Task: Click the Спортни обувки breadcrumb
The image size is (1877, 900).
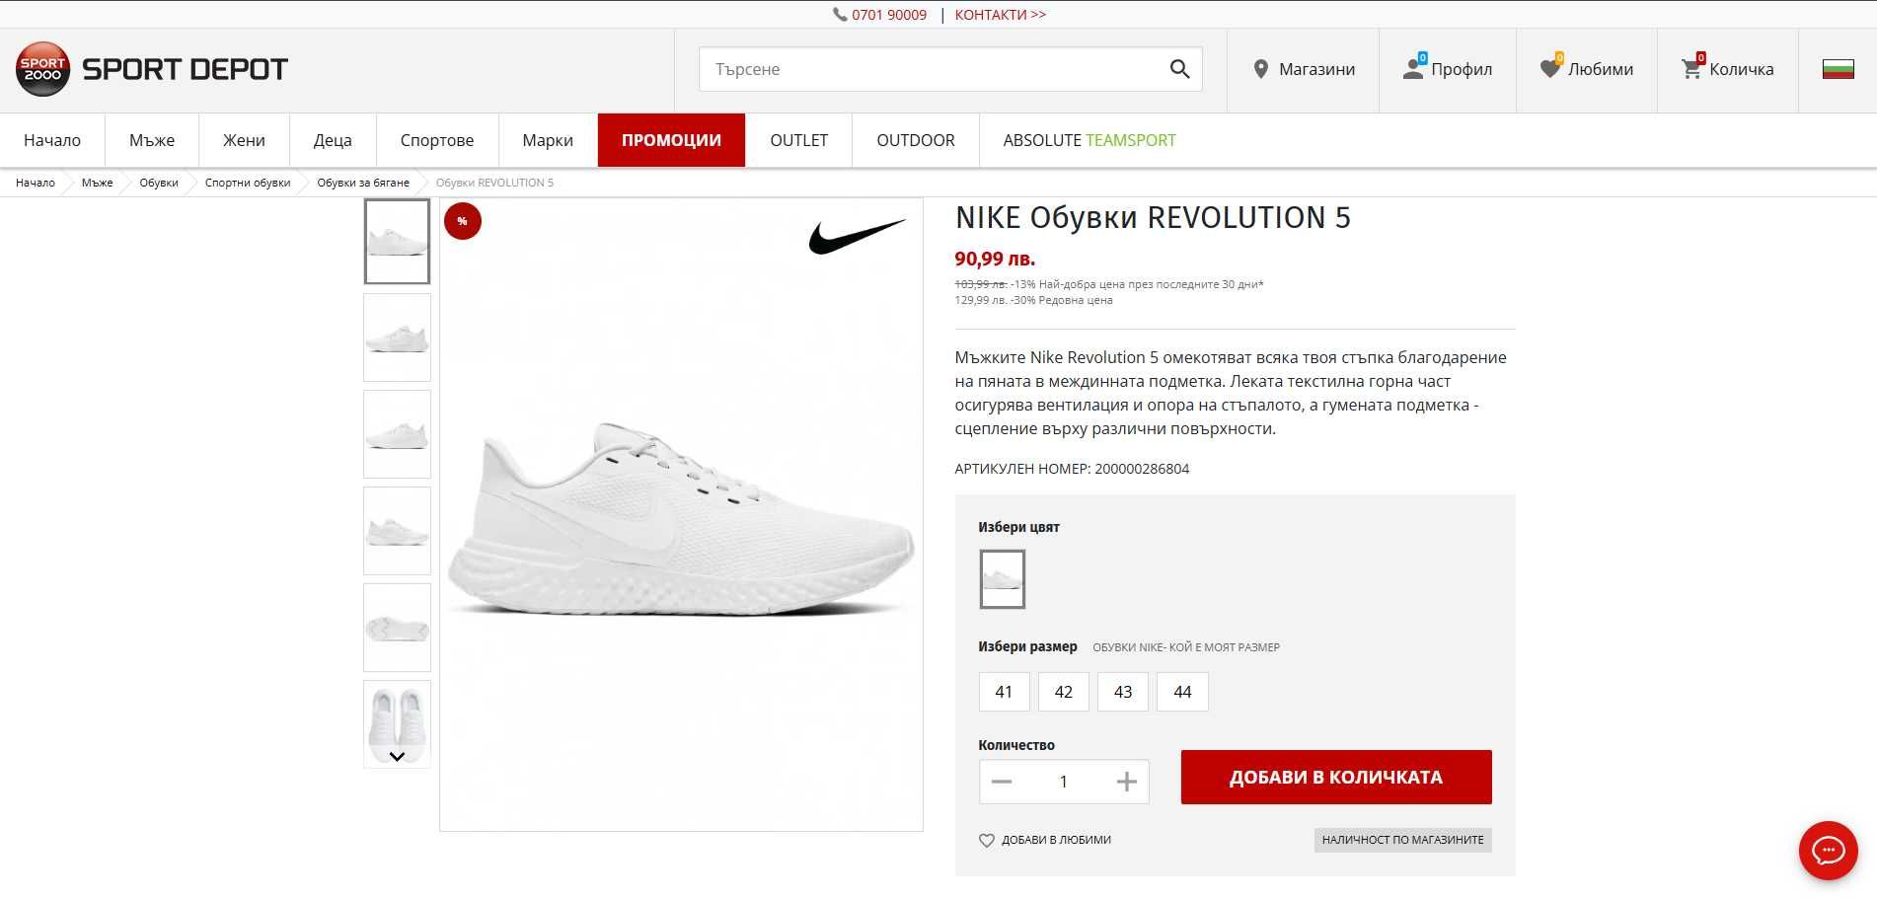Action: click(x=248, y=183)
